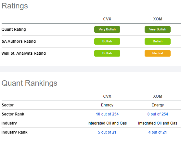Open XOM sector rank 8 out of 254
The image size is (181, 142).
pos(158,114)
